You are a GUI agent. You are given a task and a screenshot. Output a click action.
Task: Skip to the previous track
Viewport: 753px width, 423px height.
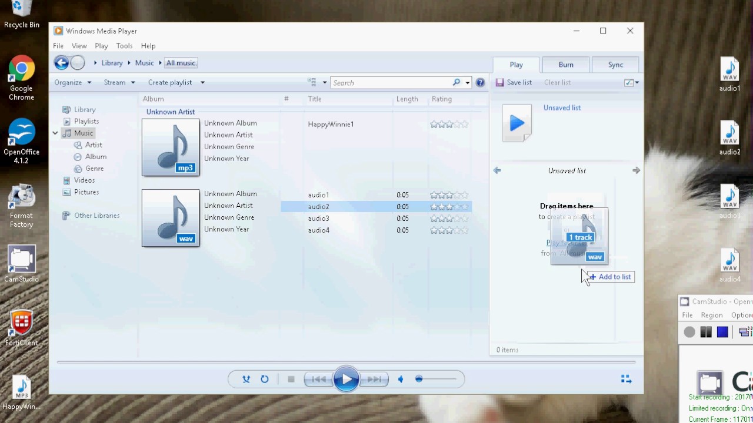318,380
